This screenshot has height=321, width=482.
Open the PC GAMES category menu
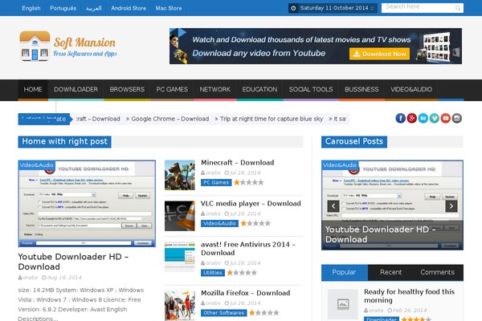coord(172,89)
